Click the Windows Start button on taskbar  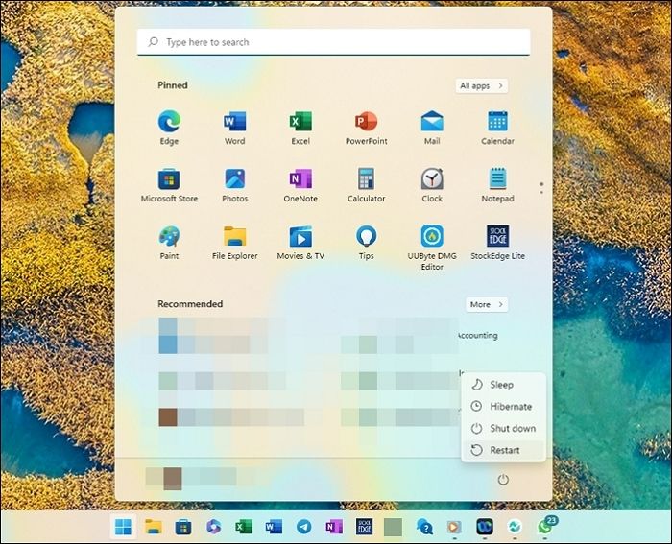click(x=124, y=526)
